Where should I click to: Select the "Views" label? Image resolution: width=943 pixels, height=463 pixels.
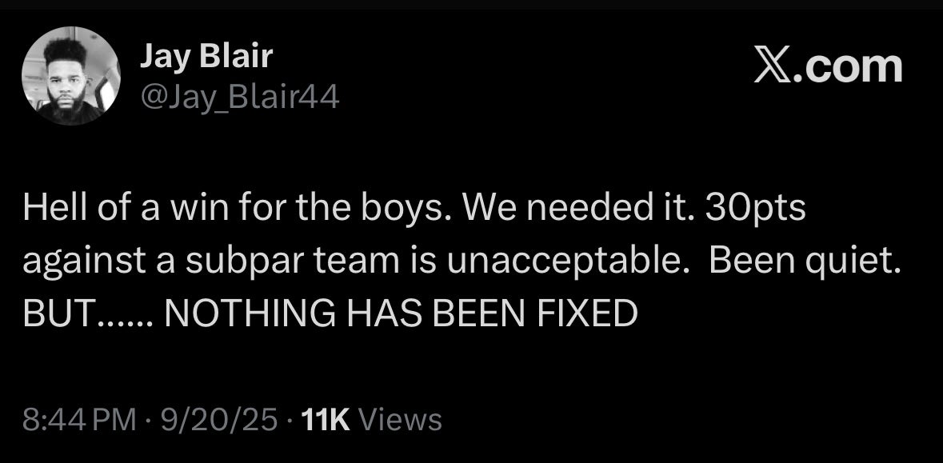click(400, 419)
